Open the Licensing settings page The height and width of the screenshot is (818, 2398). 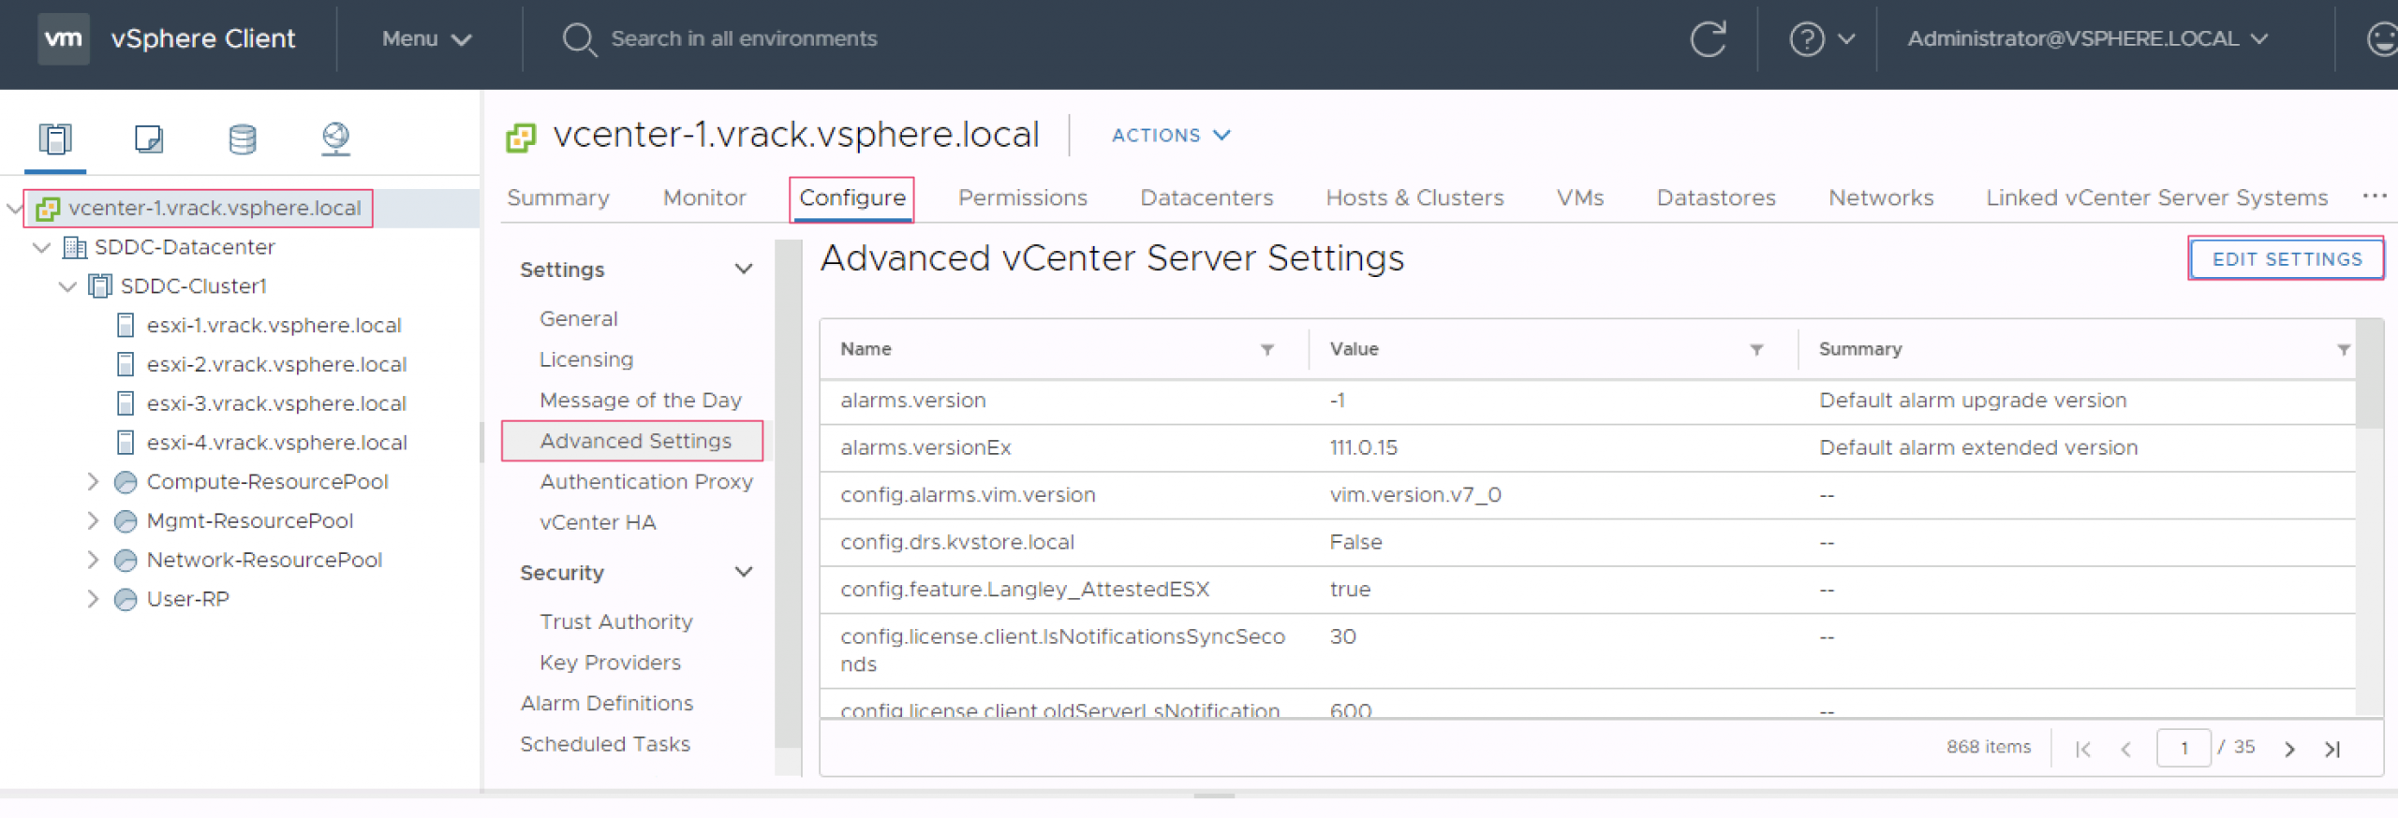tap(586, 359)
